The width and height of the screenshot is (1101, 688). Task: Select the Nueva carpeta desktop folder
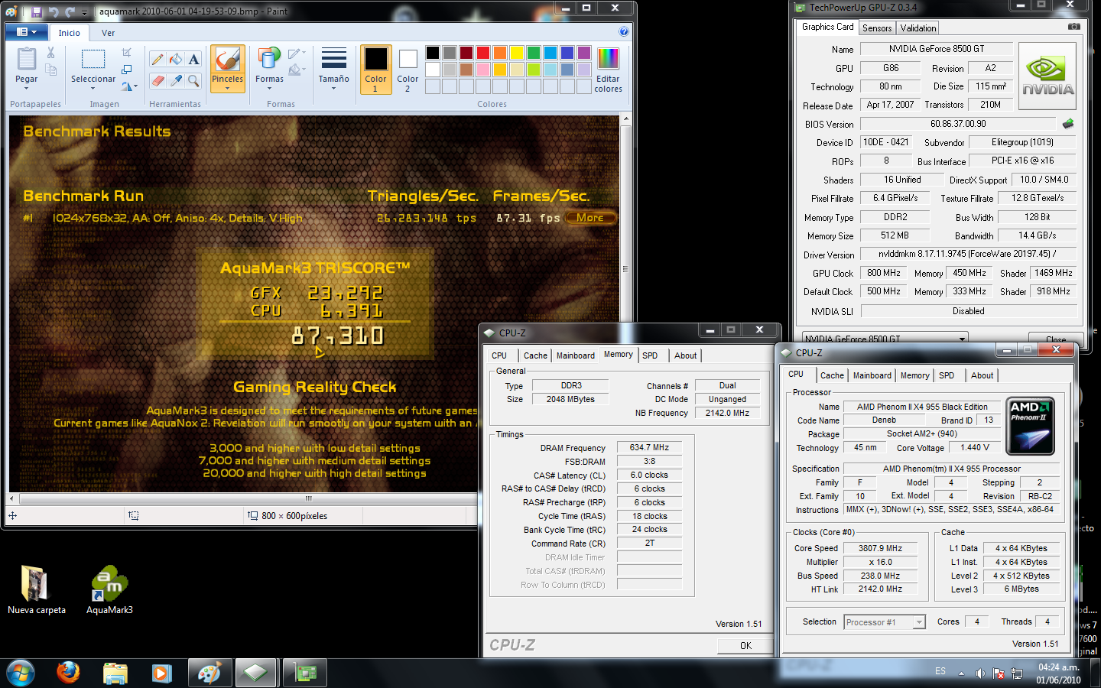point(36,589)
